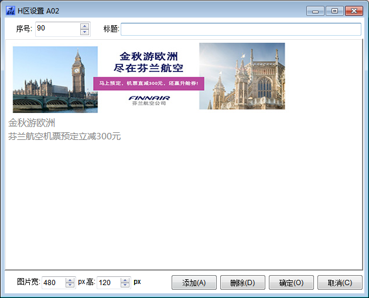Click the 删除(D) button
The height and width of the screenshot is (298, 369).
point(242,282)
